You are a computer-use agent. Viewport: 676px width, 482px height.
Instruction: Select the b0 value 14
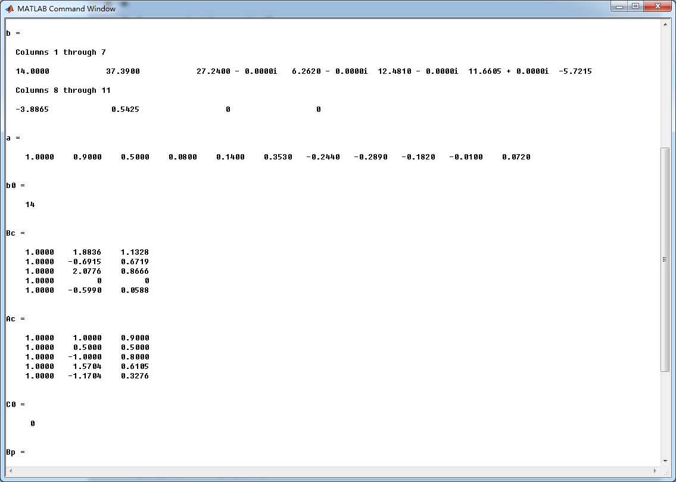point(30,205)
